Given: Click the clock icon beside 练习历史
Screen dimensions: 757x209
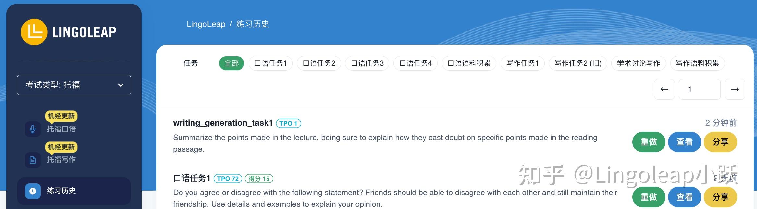Looking at the screenshot, I should [32, 191].
